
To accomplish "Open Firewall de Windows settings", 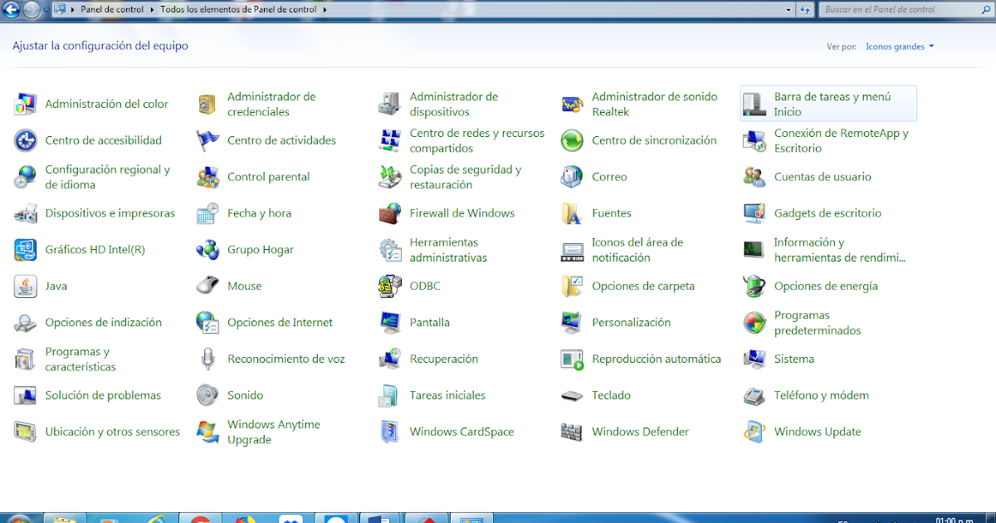I will pyautogui.click(x=463, y=213).
